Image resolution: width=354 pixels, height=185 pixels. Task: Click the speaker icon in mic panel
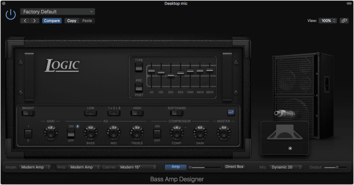(285, 132)
